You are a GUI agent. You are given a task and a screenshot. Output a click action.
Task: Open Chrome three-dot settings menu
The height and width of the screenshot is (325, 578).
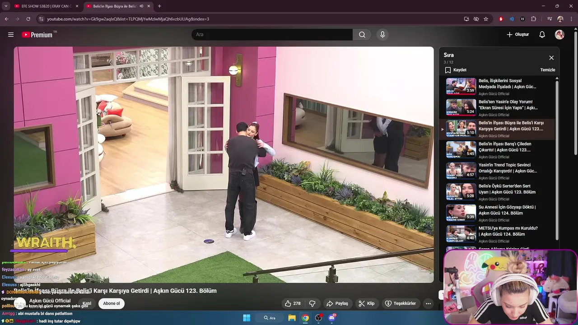coord(571,19)
